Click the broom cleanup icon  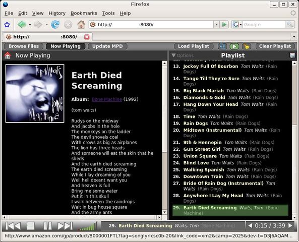[247, 46]
